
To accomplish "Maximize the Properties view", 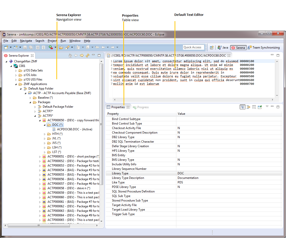I will (278, 107).
